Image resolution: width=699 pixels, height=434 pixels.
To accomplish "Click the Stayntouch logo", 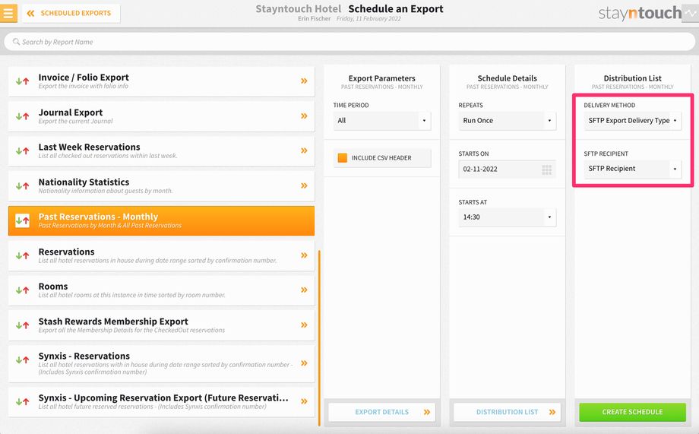I will click(x=640, y=13).
